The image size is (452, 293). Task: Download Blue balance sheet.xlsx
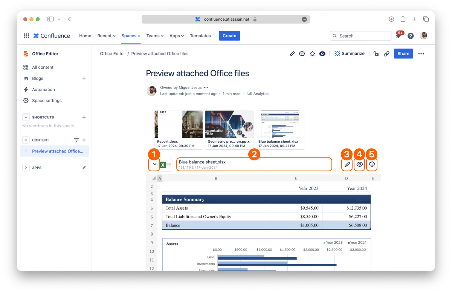372,164
